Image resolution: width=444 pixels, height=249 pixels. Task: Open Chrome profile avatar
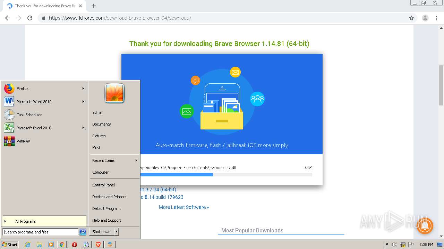pos(425,18)
